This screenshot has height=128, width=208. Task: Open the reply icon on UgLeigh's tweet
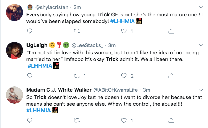click(30, 76)
